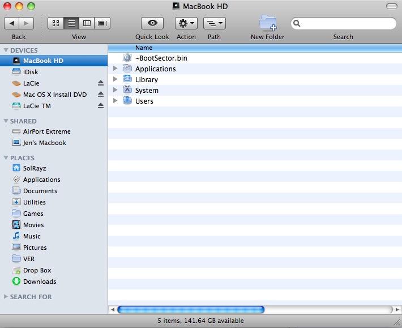Open Utilities in sidebar
This screenshot has height=328, width=402.
(54, 202)
